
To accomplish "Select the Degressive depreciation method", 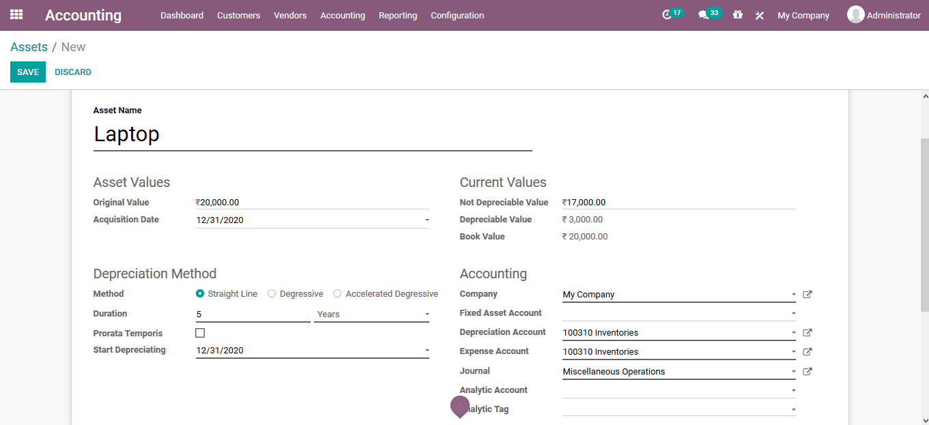I will [272, 293].
